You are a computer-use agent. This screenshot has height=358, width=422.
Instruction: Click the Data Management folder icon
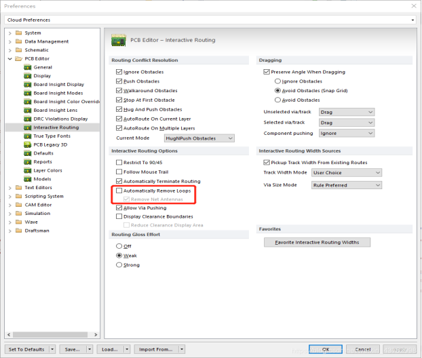(19, 41)
